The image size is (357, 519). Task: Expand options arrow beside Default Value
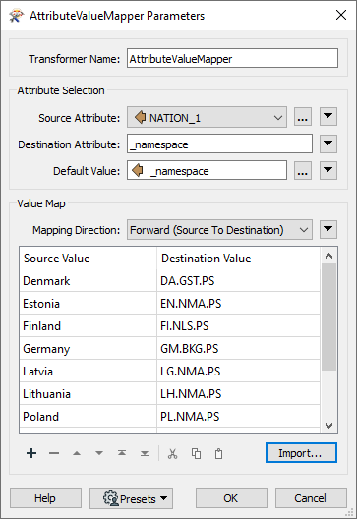click(x=328, y=170)
